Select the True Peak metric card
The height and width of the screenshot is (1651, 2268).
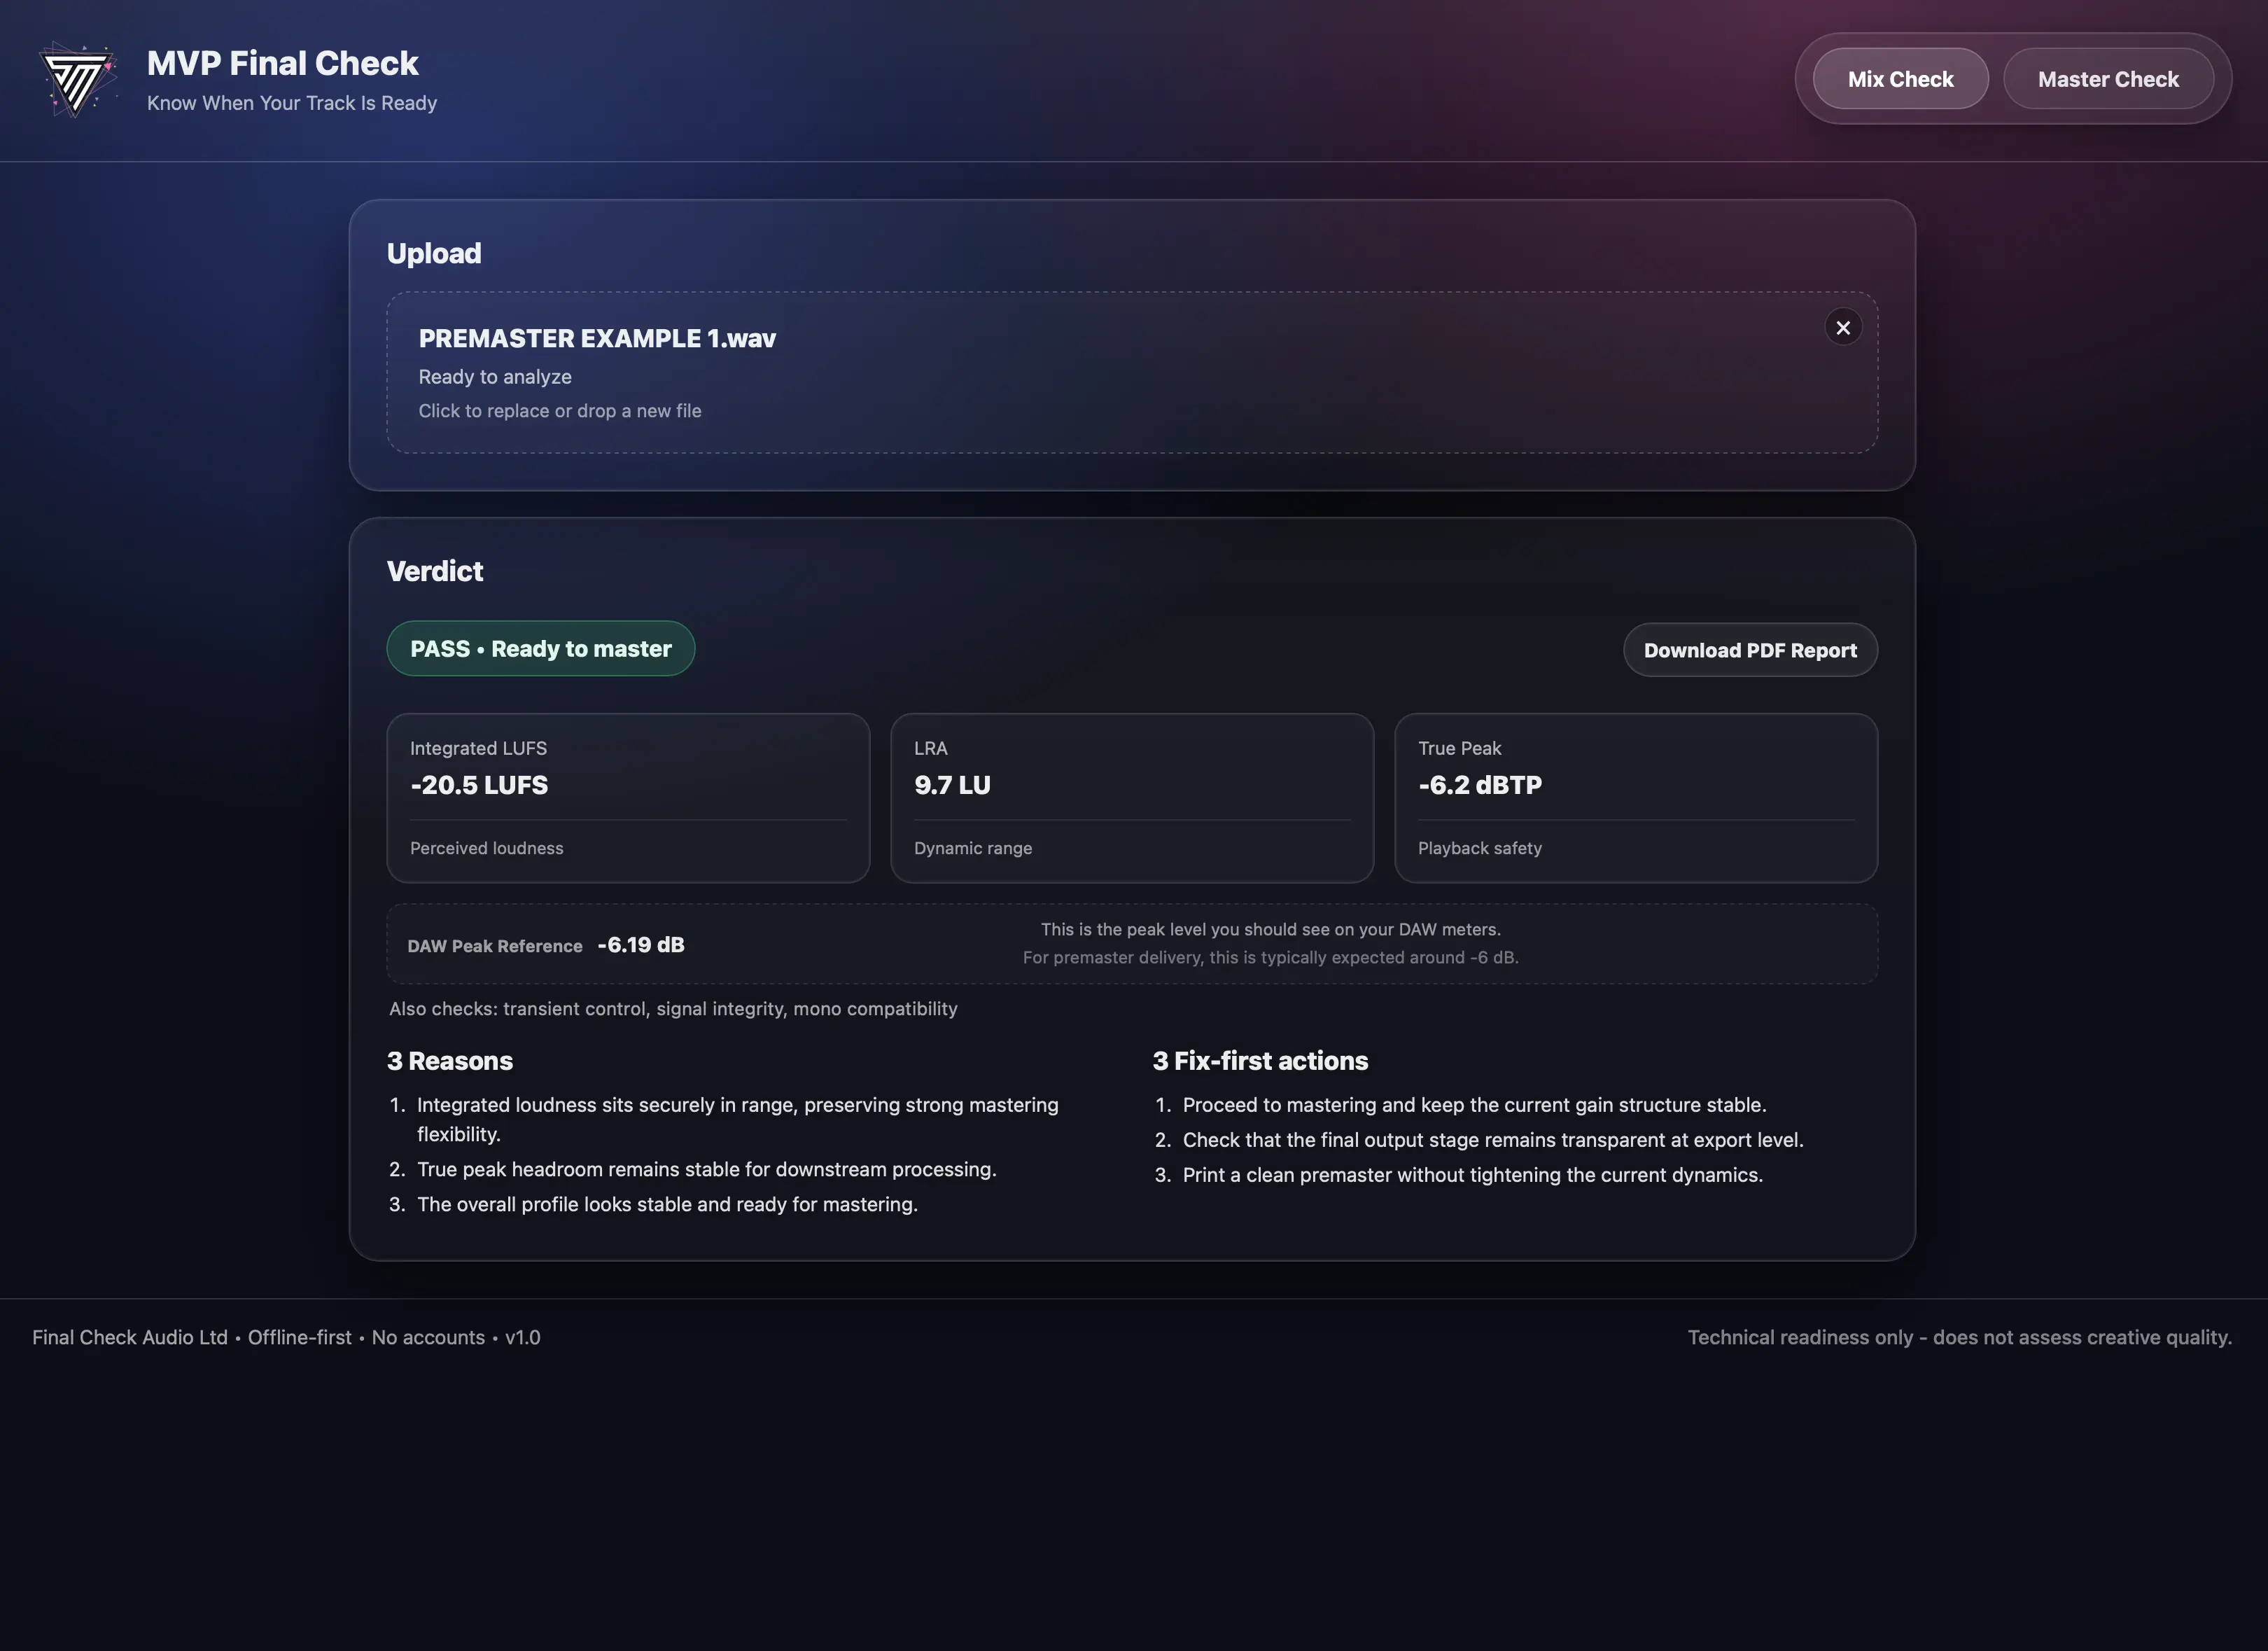[1635, 797]
